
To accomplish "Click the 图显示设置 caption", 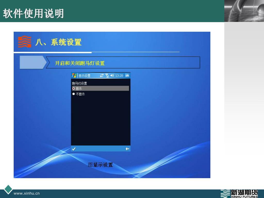I will (x=100, y=165).
